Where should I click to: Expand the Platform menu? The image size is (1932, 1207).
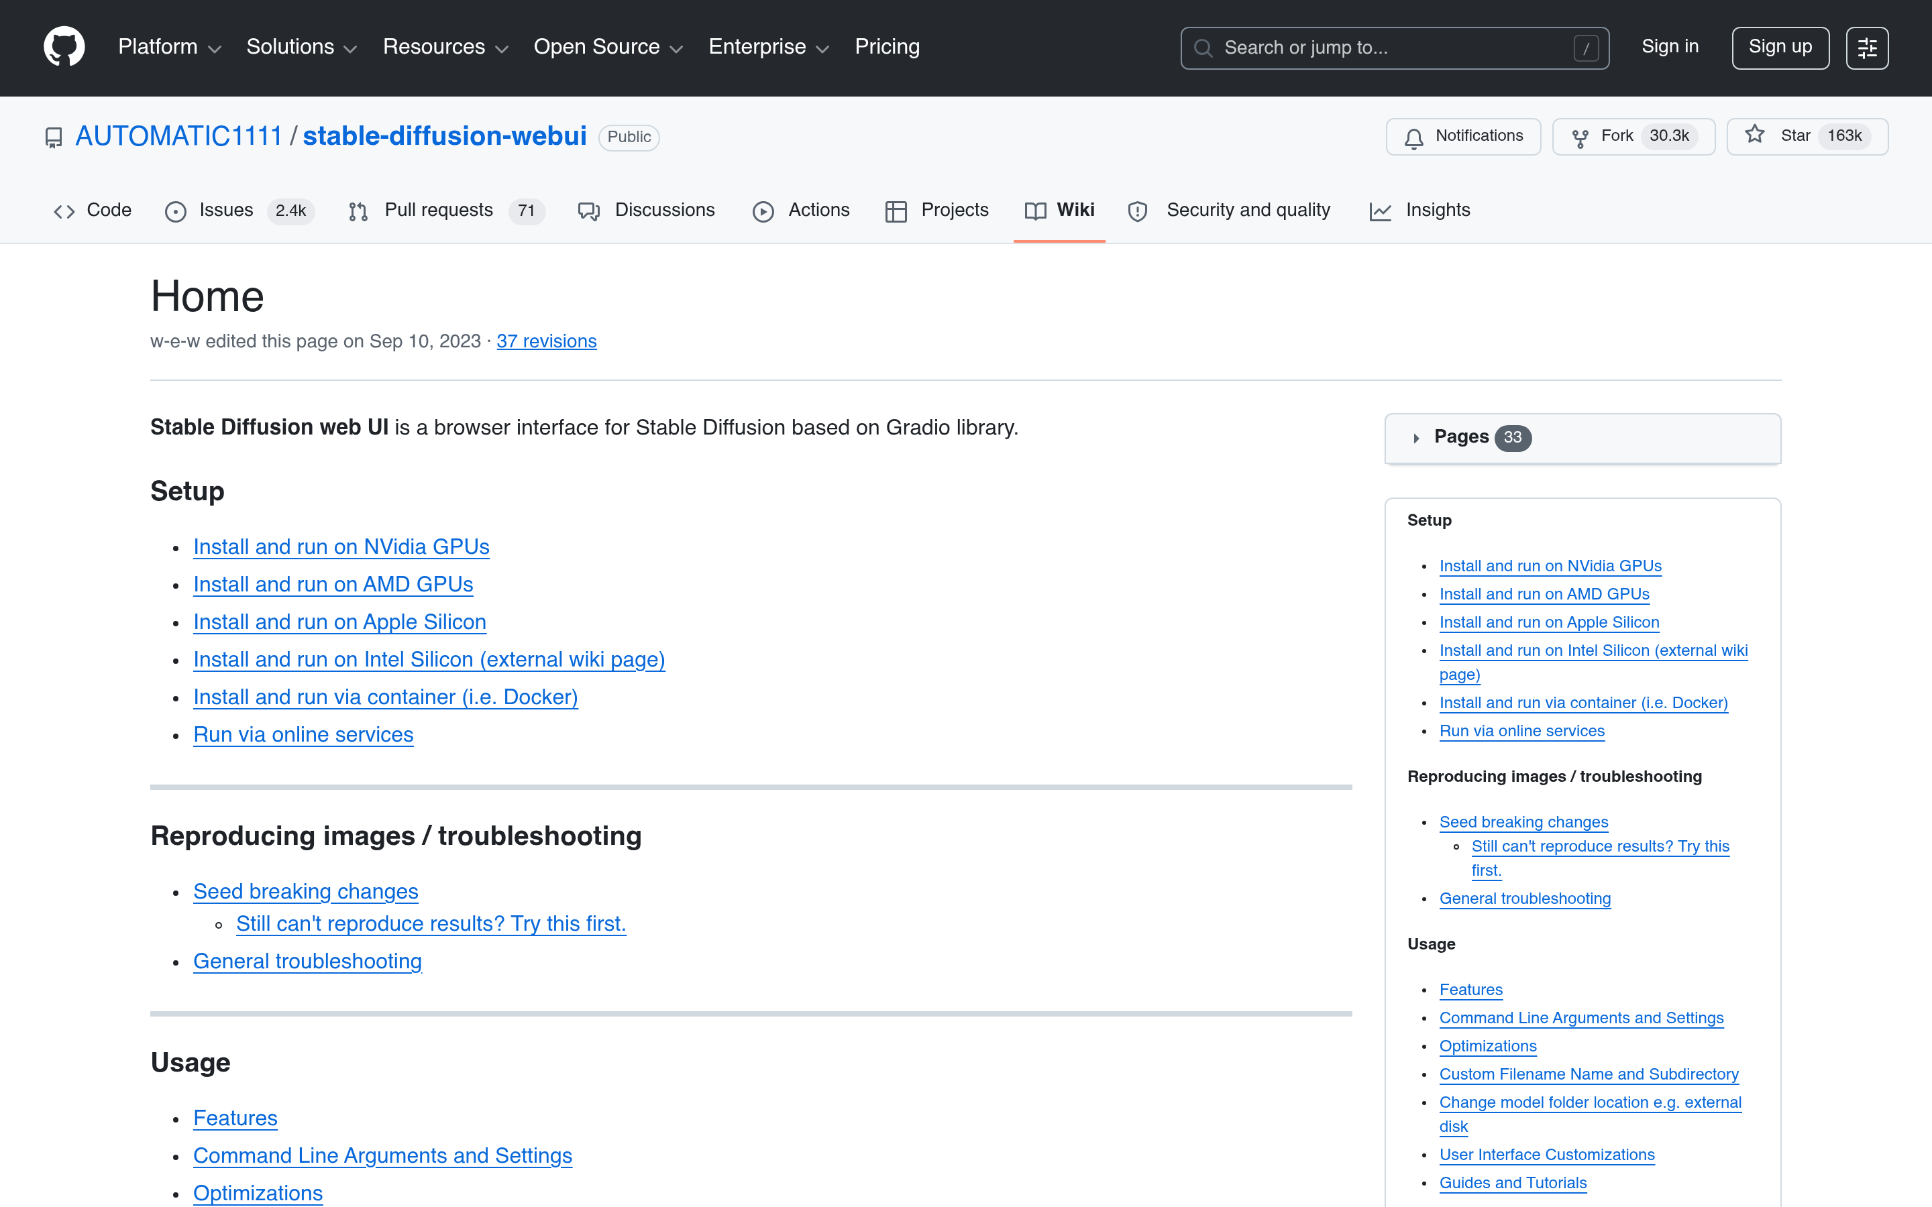169,47
